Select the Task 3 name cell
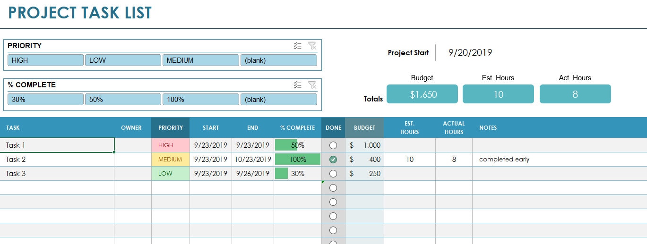The height and width of the screenshot is (244, 647). [57, 174]
